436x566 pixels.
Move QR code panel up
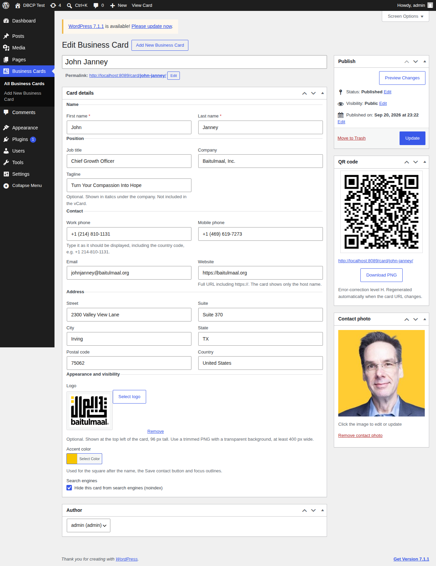pos(407,162)
